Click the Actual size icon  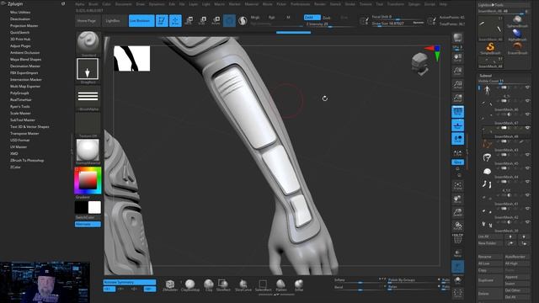click(457, 84)
